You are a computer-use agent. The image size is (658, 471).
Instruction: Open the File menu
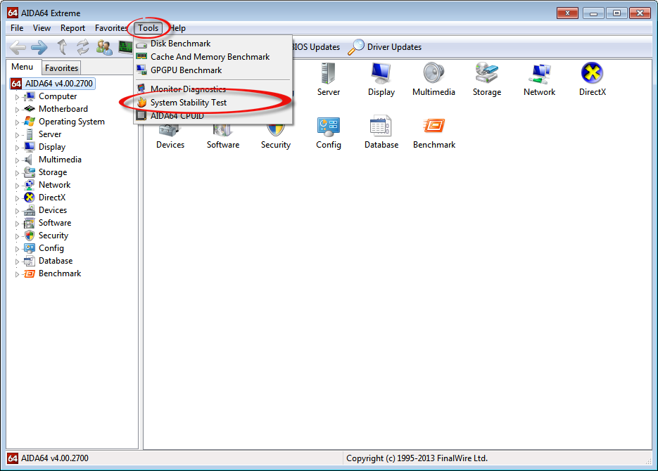(17, 28)
